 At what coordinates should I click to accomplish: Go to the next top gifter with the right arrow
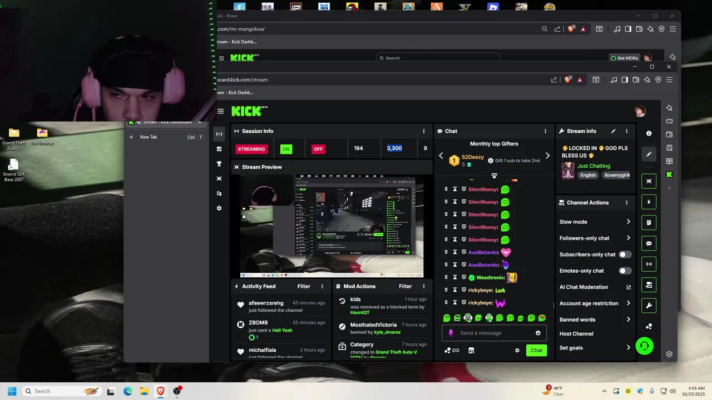547,156
